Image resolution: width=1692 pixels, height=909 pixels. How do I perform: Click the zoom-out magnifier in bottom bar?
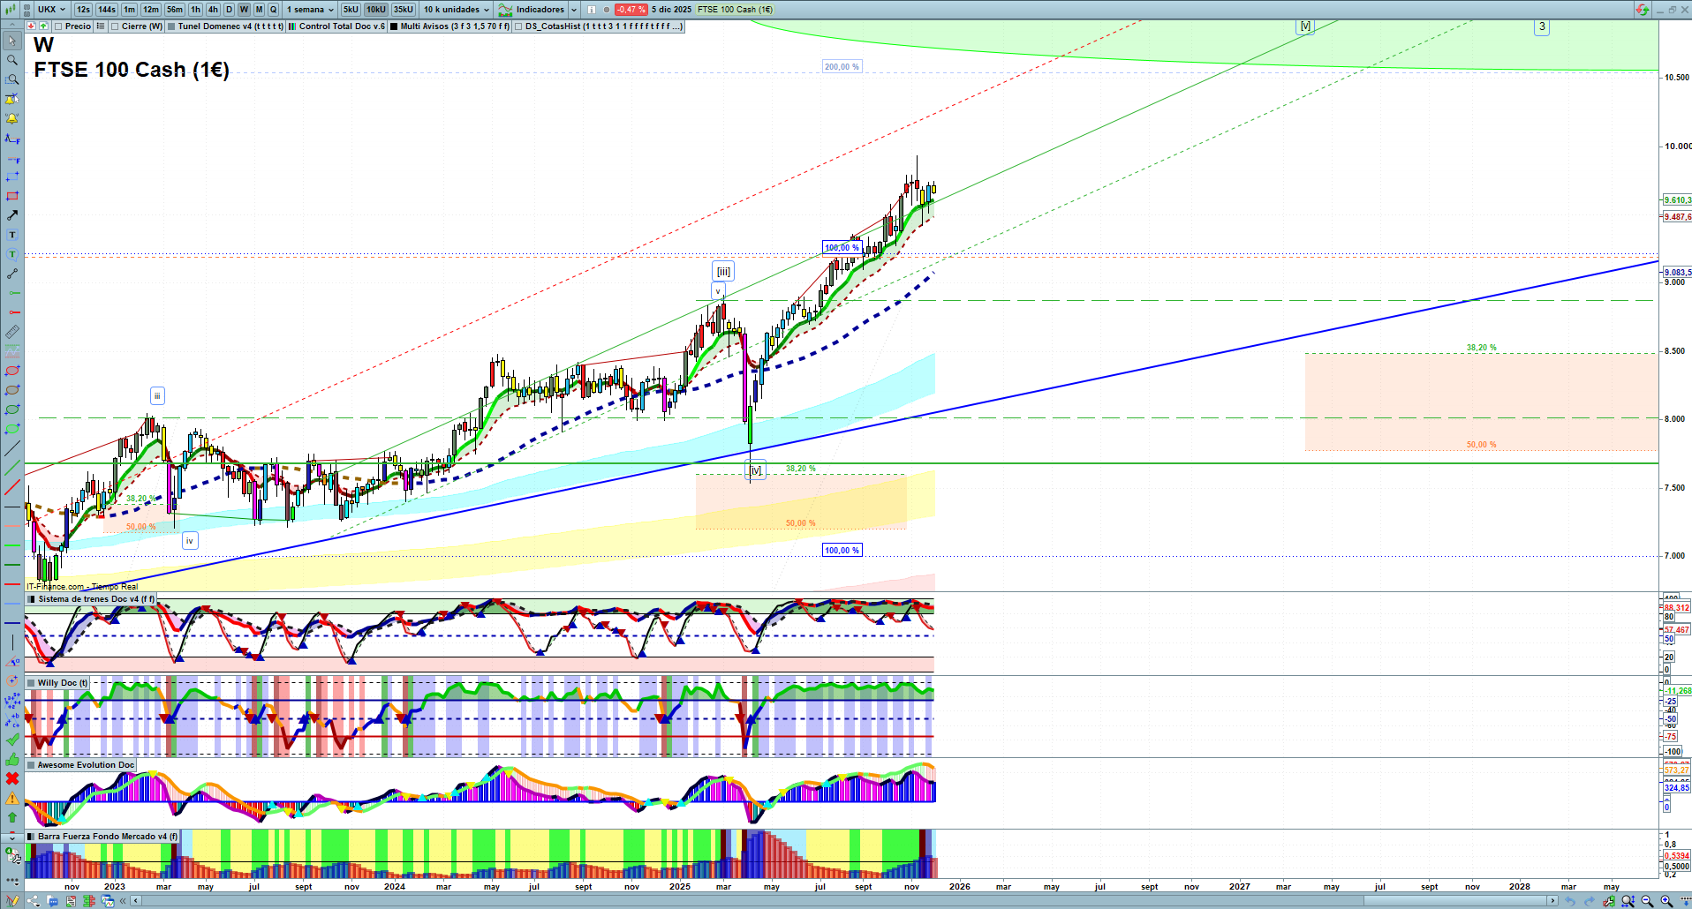tap(1646, 901)
